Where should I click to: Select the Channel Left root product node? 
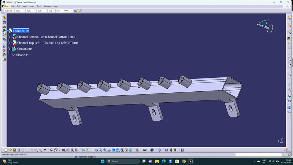click(21, 31)
